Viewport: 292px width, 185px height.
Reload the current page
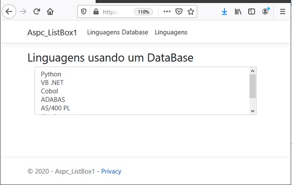pyautogui.click(x=37, y=12)
